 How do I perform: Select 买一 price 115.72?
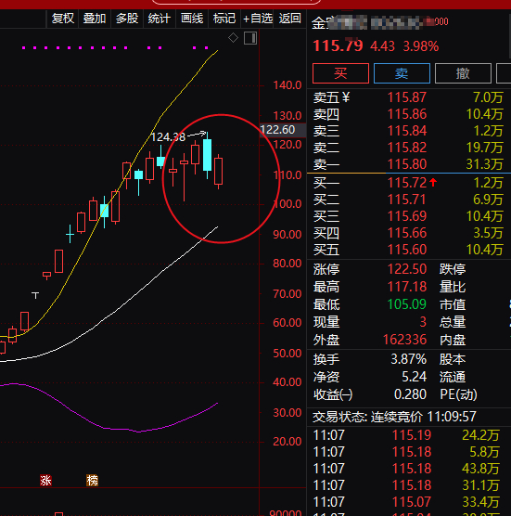[407, 183]
